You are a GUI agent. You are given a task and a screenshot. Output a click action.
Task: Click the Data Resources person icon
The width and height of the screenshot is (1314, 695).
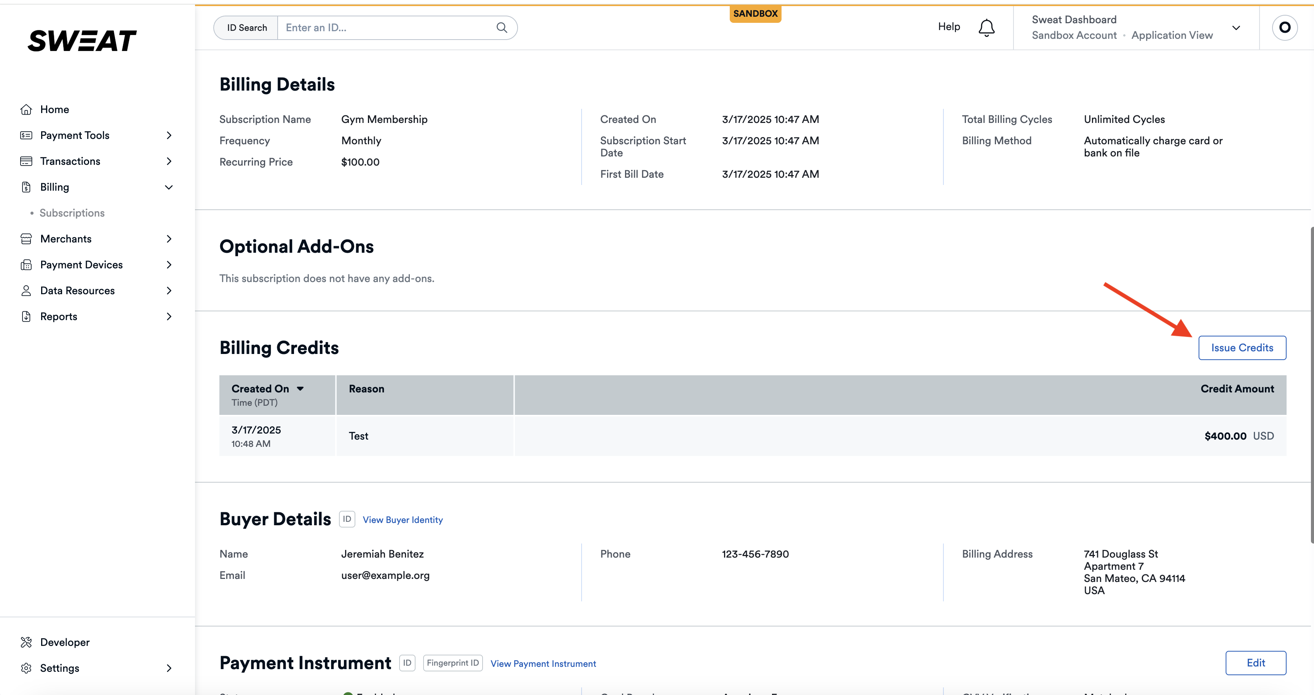coord(26,291)
